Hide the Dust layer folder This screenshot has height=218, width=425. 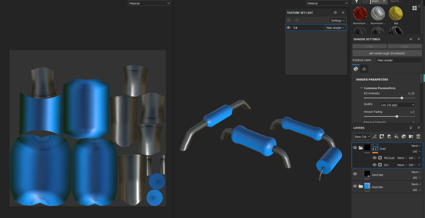355,148
